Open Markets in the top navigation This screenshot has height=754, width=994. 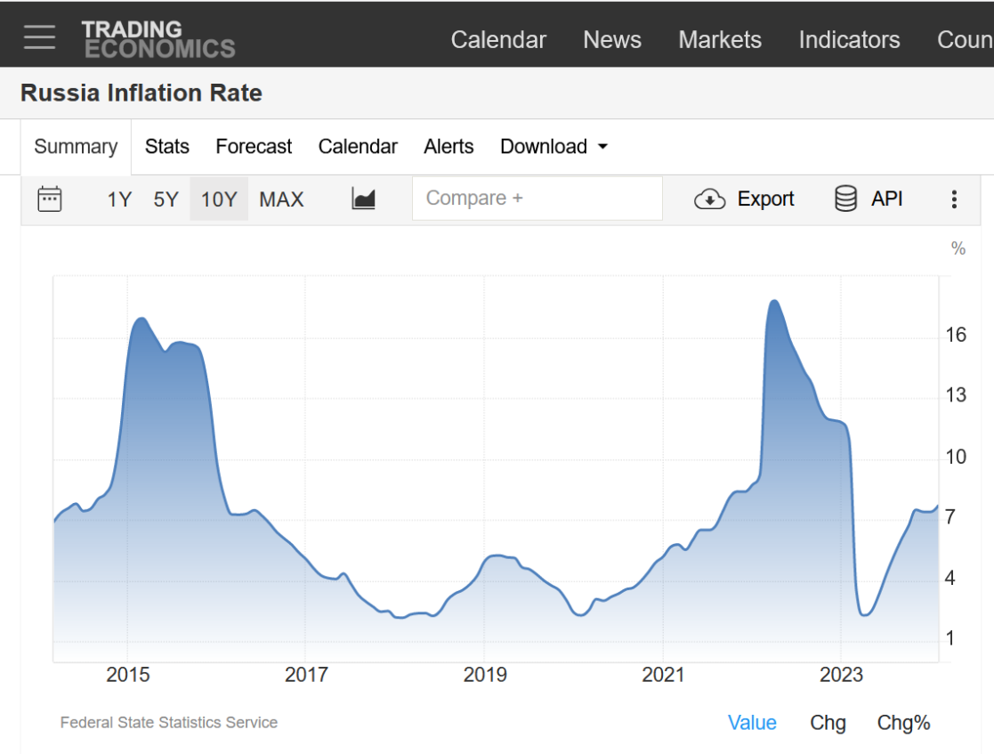pos(720,40)
